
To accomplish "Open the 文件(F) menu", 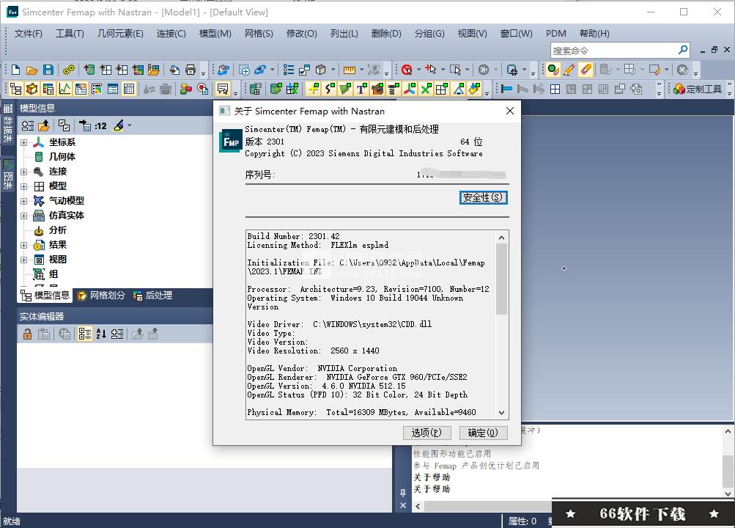I will pos(28,34).
